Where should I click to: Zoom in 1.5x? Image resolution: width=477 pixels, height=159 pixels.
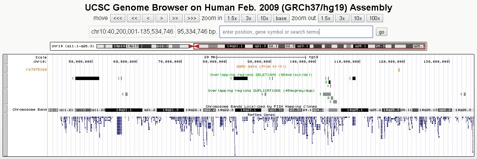click(x=232, y=18)
